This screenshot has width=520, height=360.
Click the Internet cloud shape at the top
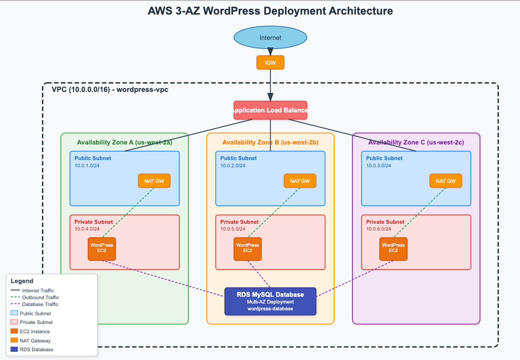tap(270, 37)
